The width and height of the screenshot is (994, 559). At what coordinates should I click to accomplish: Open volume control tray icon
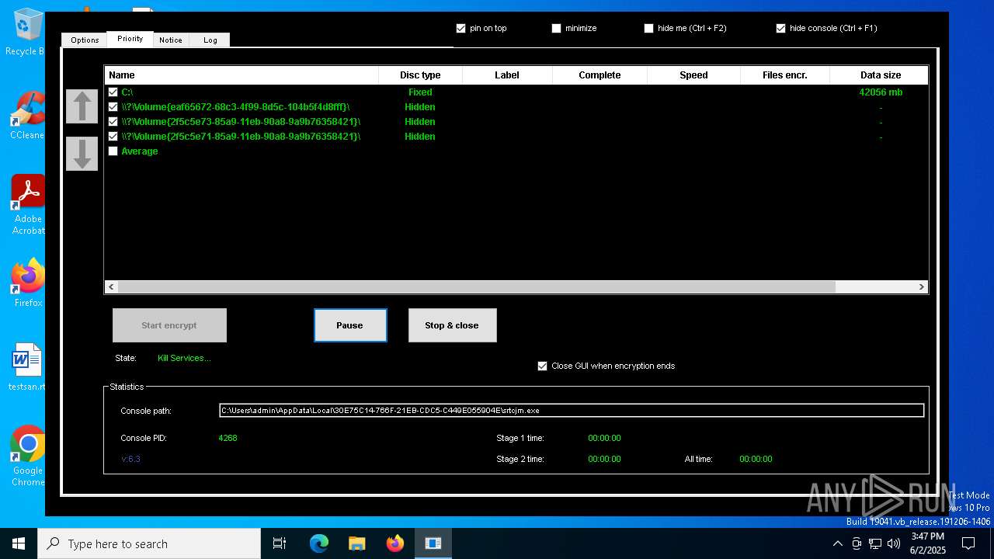[x=894, y=543]
